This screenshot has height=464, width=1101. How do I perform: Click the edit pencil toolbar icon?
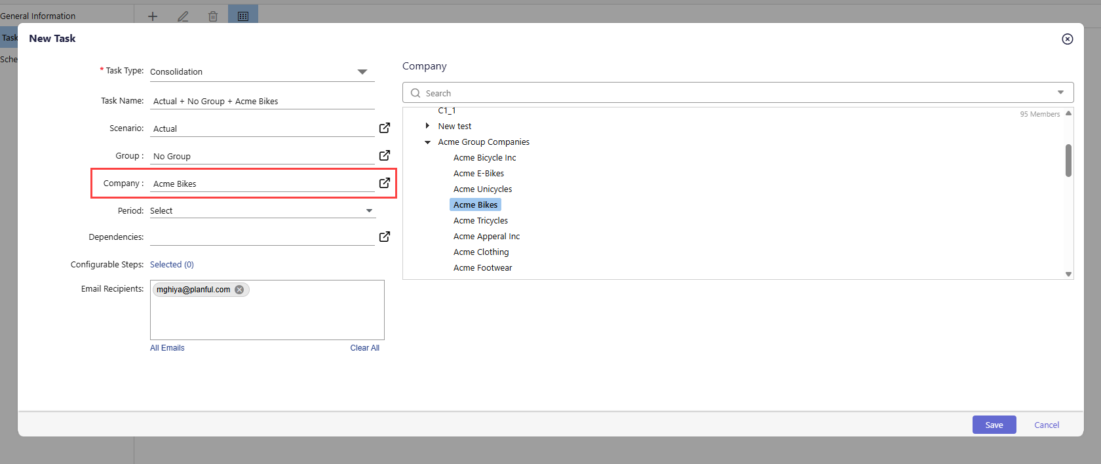point(183,16)
